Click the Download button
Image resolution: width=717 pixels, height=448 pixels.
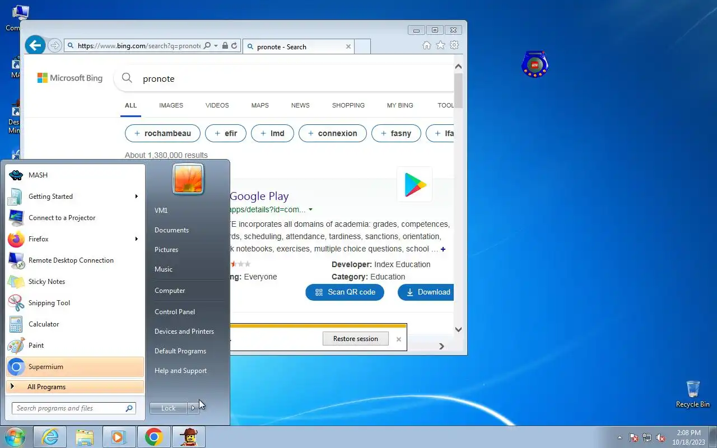426,292
